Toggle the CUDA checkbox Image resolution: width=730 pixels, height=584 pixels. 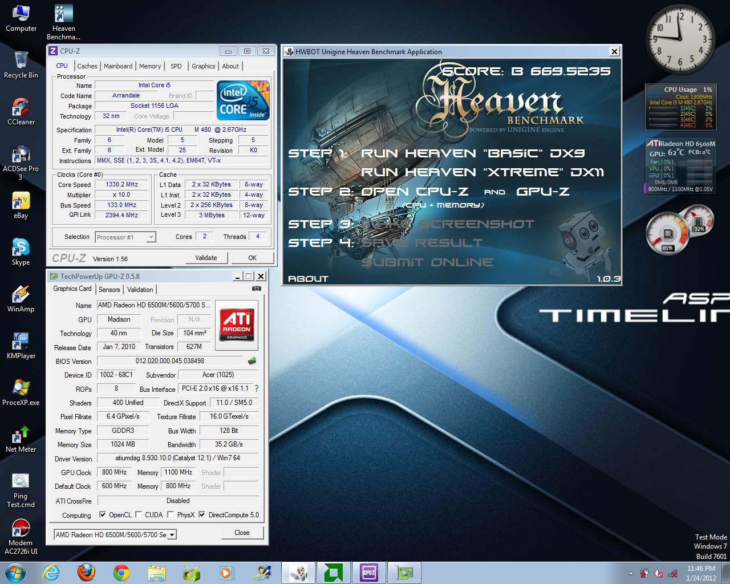pos(139,514)
